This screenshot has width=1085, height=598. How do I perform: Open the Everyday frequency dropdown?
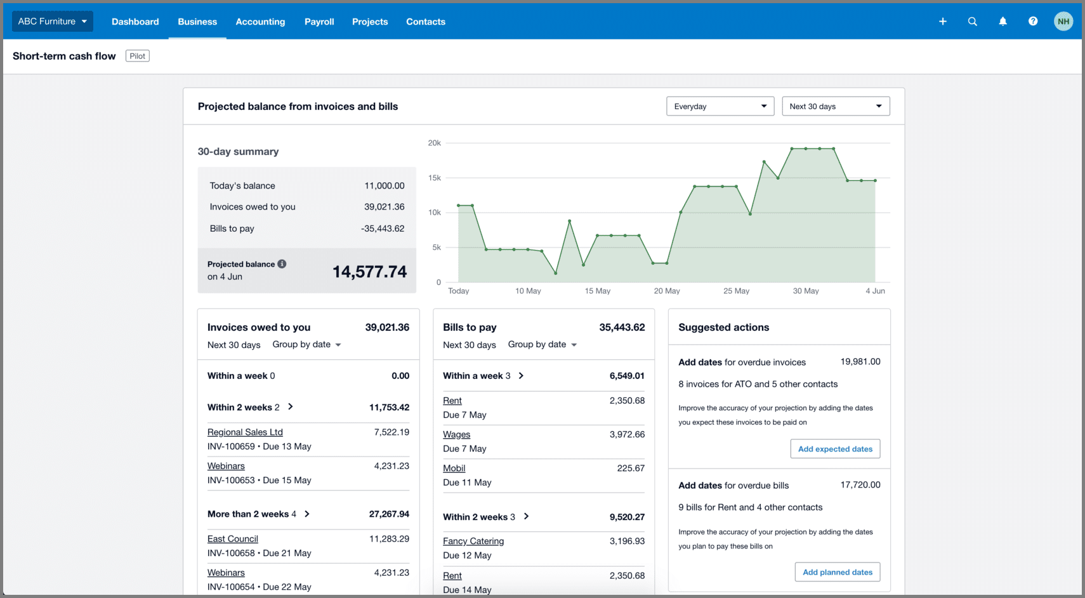pos(720,107)
